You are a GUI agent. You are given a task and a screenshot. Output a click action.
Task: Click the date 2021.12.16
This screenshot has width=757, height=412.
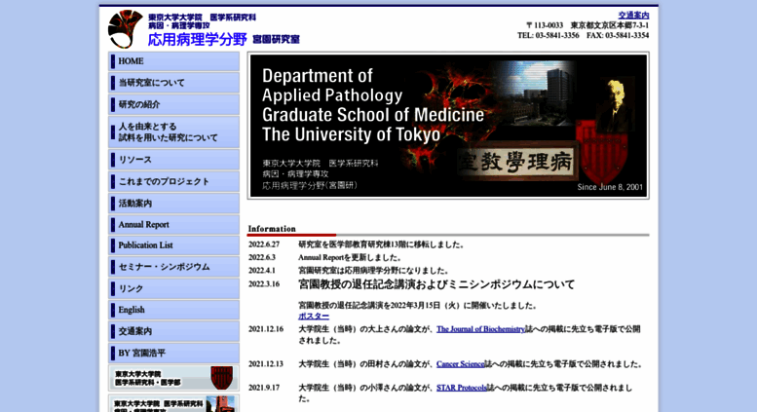pyautogui.click(x=266, y=329)
